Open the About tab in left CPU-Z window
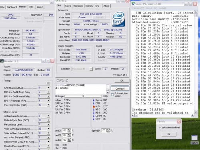Screen dimensions: 200x150 click(40, 7)
